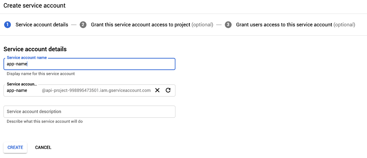Click 'Display name for this service account' hint

(41, 74)
